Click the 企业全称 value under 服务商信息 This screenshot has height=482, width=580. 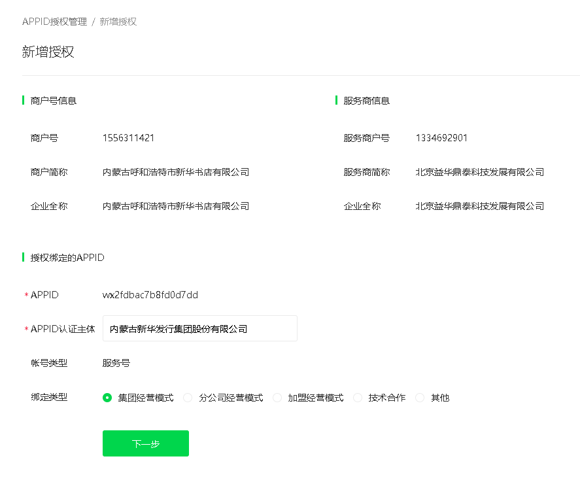tap(479, 206)
